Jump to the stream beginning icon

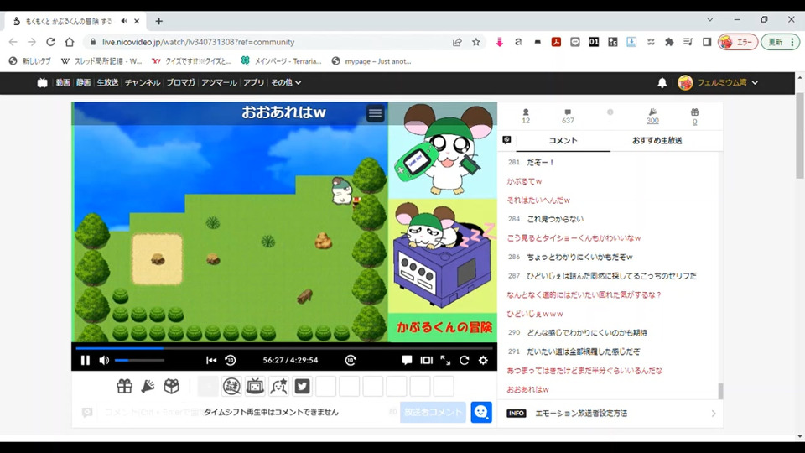click(211, 360)
